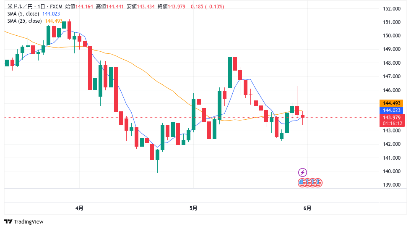Click the TradingView logo icon
Screen dimensions: 411x229
[x=8, y=222]
